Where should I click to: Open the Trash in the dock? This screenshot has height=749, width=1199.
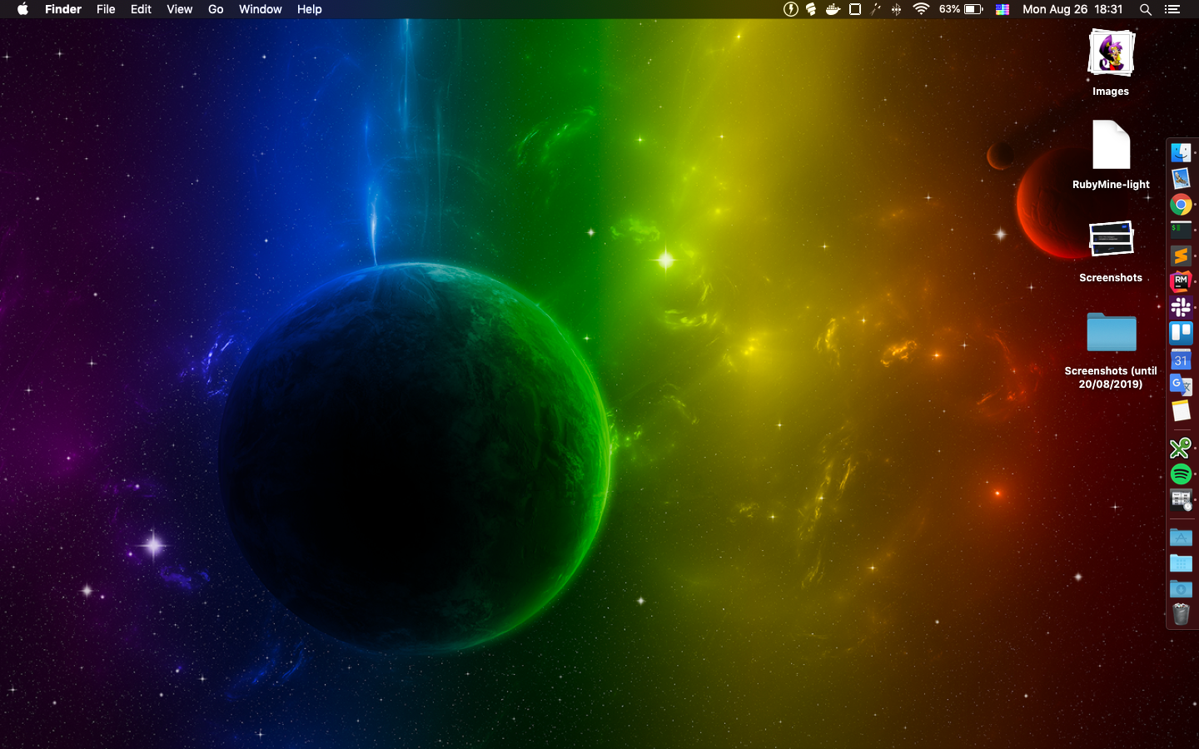(1181, 614)
